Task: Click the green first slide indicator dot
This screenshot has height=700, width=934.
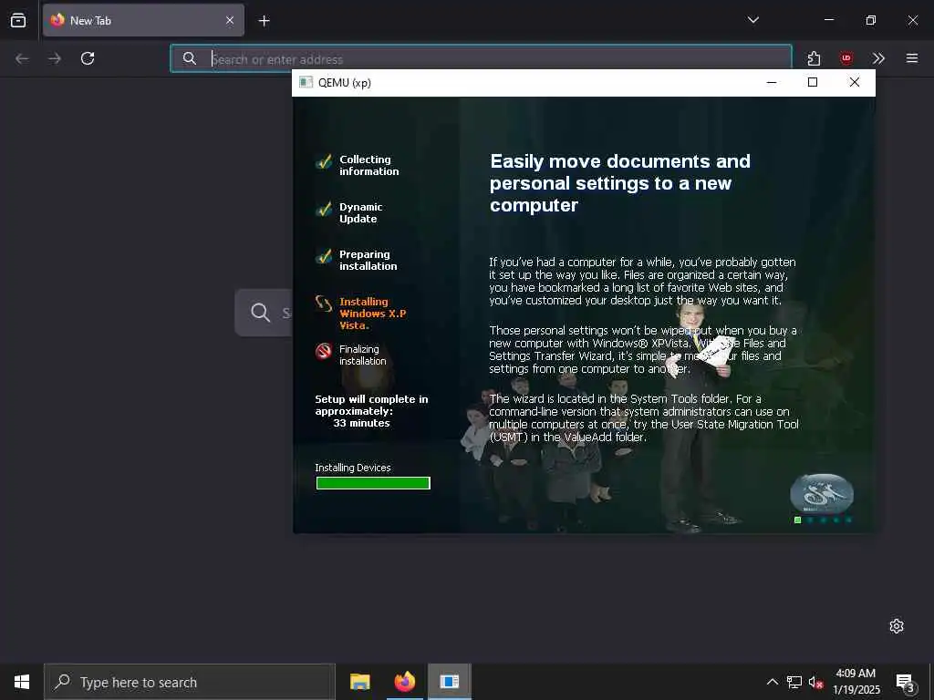Action: [x=797, y=520]
